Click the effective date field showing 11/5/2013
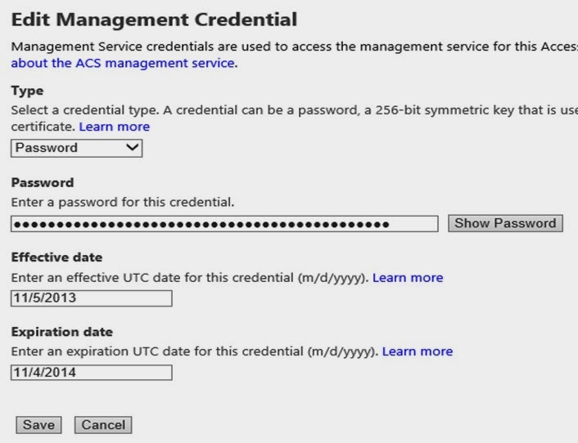This screenshot has height=443, width=578. (x=92, y=298)
